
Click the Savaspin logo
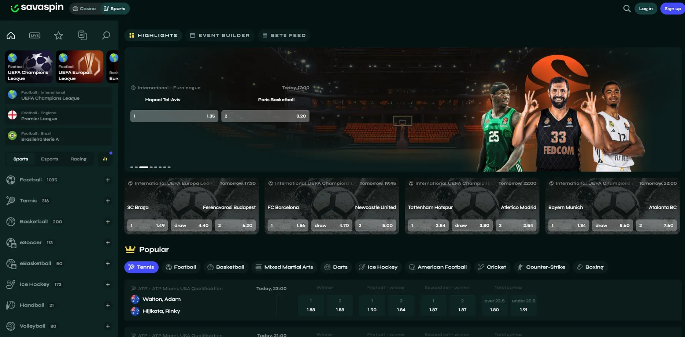pos(37,7)
